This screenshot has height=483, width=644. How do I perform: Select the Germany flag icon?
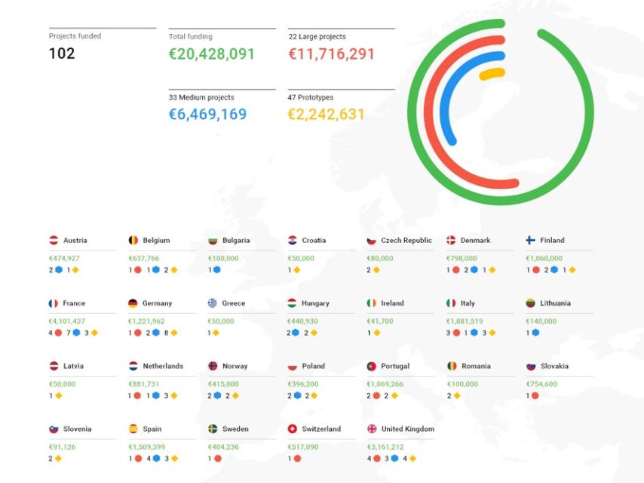(x=133, y=303)
